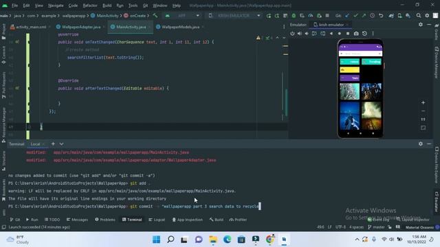Expand terminal tab options chevron
Image resolution: width=440 pixels, height=247 pixels.
pos(61,144)
